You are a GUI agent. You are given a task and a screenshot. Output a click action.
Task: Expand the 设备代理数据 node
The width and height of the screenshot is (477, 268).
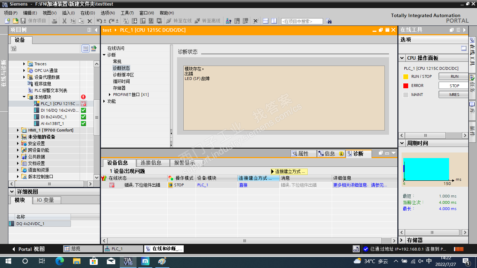tap(24, 77)
